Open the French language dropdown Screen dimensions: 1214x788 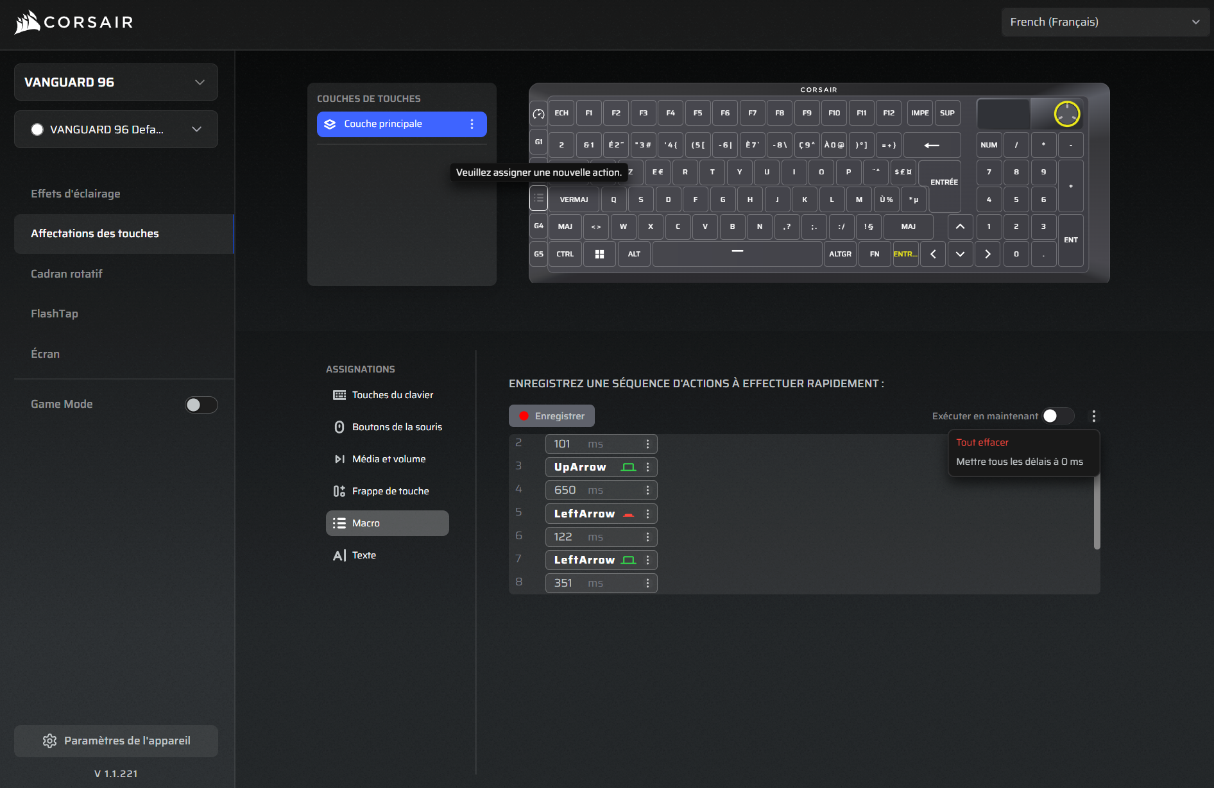click(x=1105, y=22)
